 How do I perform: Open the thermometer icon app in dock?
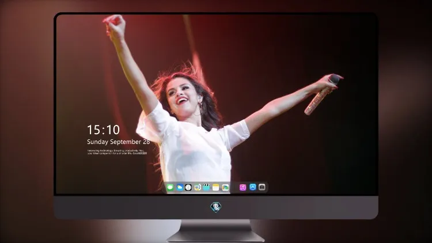click(x=198, y=187)
